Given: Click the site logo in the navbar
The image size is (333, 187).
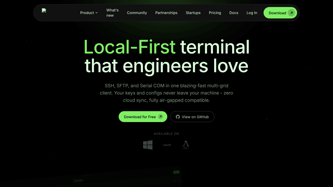Looking at the screenshot, I should [44, 11].
